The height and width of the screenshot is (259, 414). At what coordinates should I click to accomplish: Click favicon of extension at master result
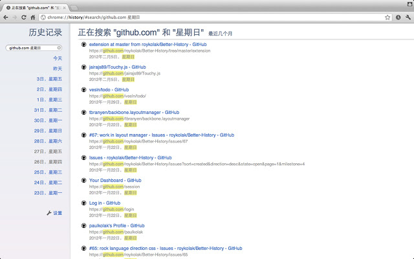click(x=83, y=45)
